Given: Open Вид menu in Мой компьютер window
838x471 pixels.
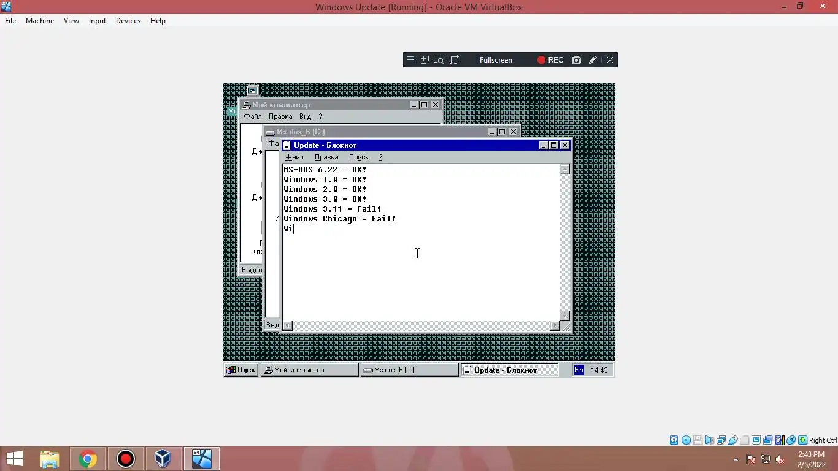Looking at the screenshot, I should [305, 117].
